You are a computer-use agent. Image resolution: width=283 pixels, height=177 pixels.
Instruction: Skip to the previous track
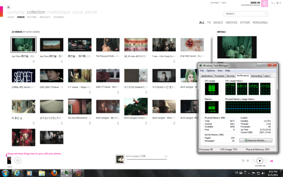pyautogui.click(x=253, y=161)
